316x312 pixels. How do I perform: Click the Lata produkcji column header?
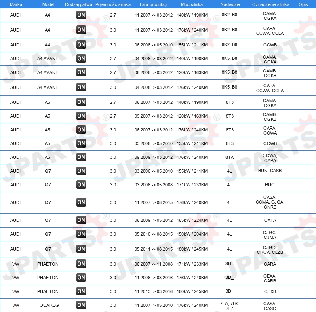point(154,4)
